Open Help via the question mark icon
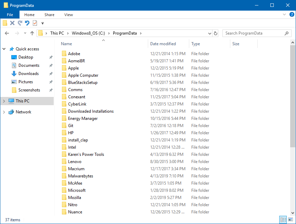 pos(292,14)
